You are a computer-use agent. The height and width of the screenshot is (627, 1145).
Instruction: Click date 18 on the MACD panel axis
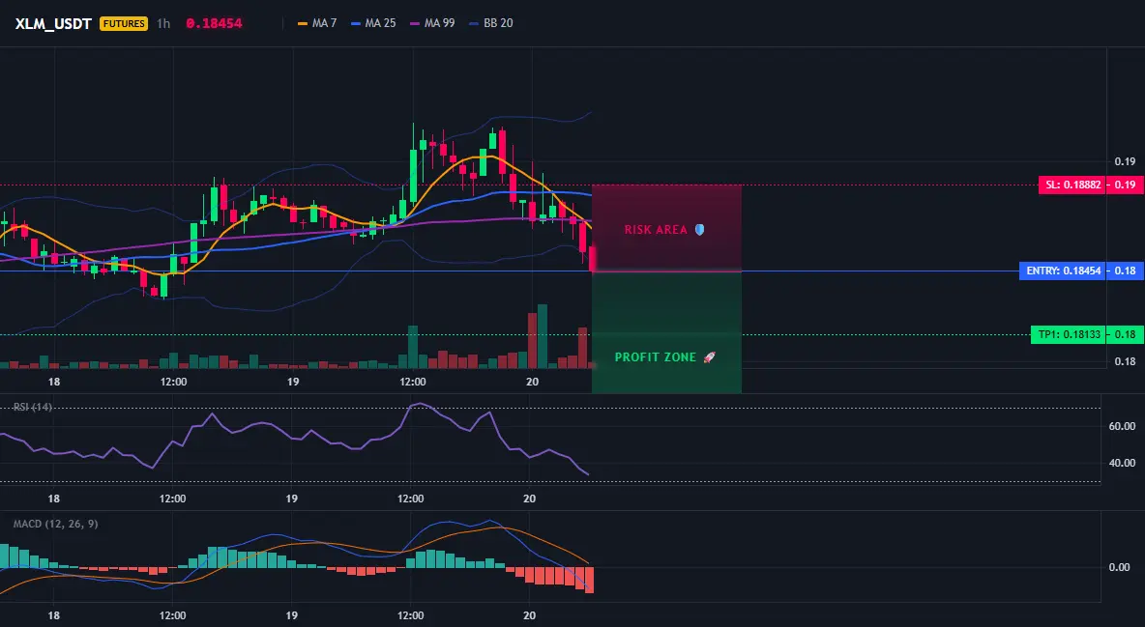click(x=53, y=615)
